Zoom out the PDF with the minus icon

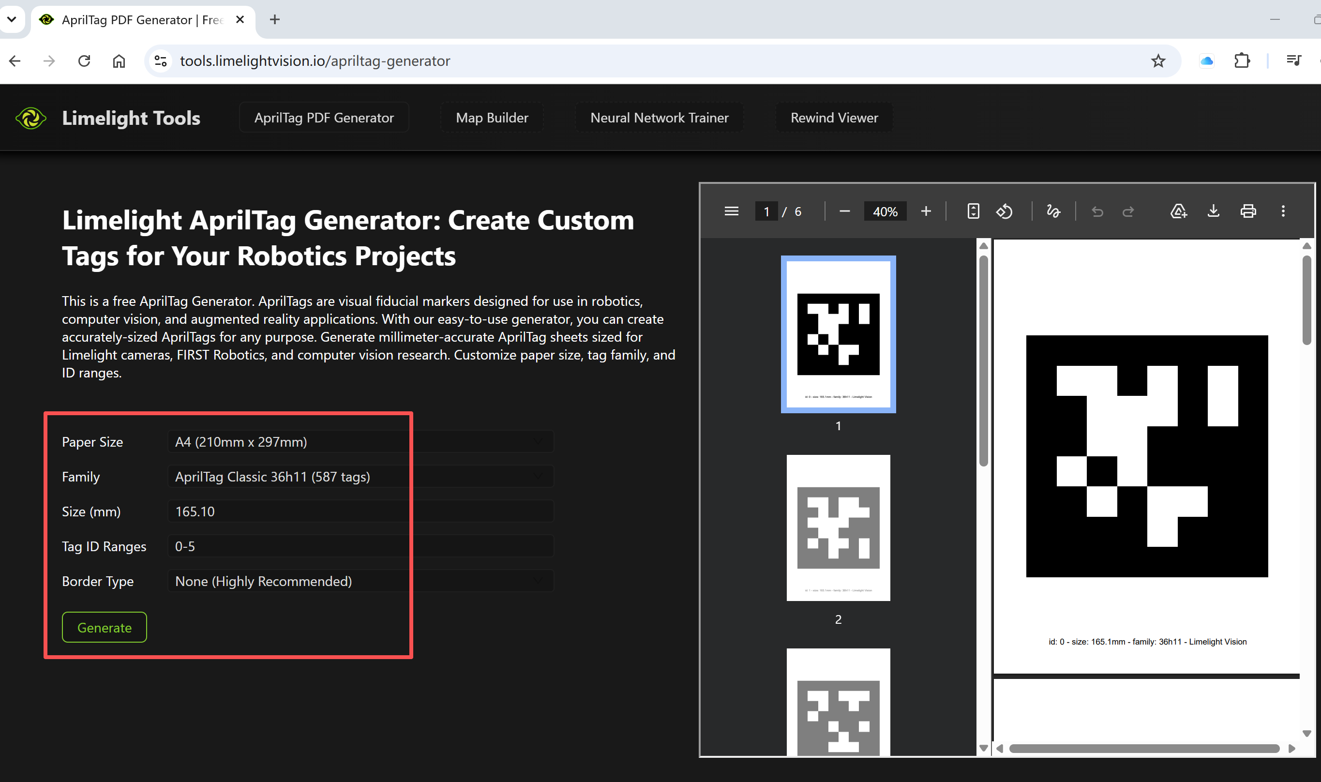click(x=845, y=211)
